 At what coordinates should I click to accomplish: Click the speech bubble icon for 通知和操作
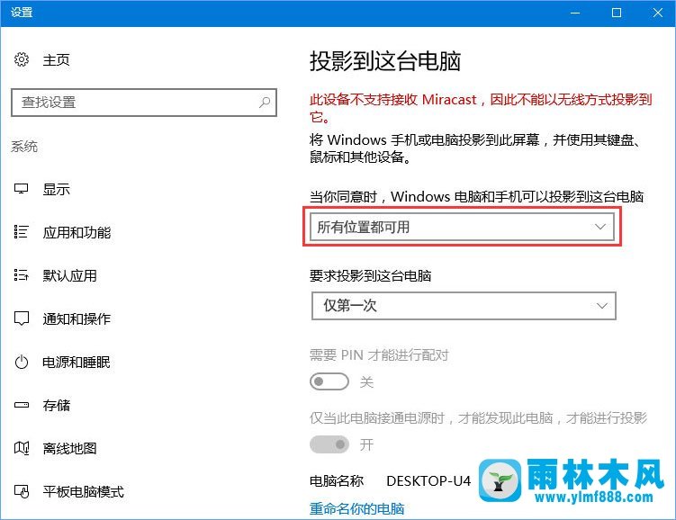tap(21, 318)
